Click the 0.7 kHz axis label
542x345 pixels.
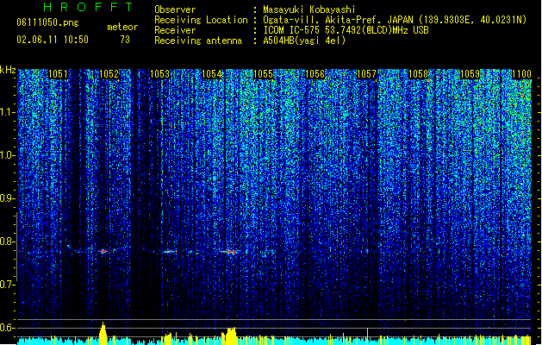tap(7, 285)
